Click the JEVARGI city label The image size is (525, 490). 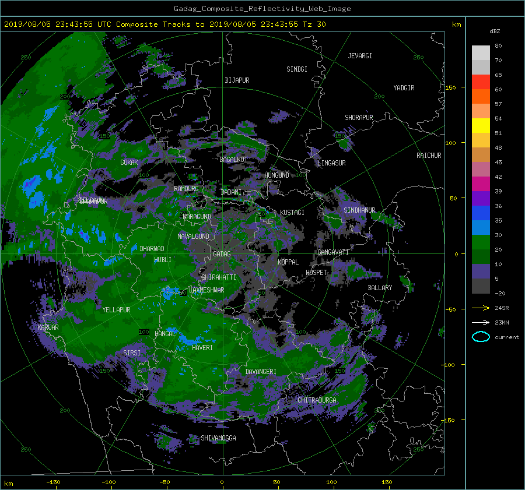(360, 56)
